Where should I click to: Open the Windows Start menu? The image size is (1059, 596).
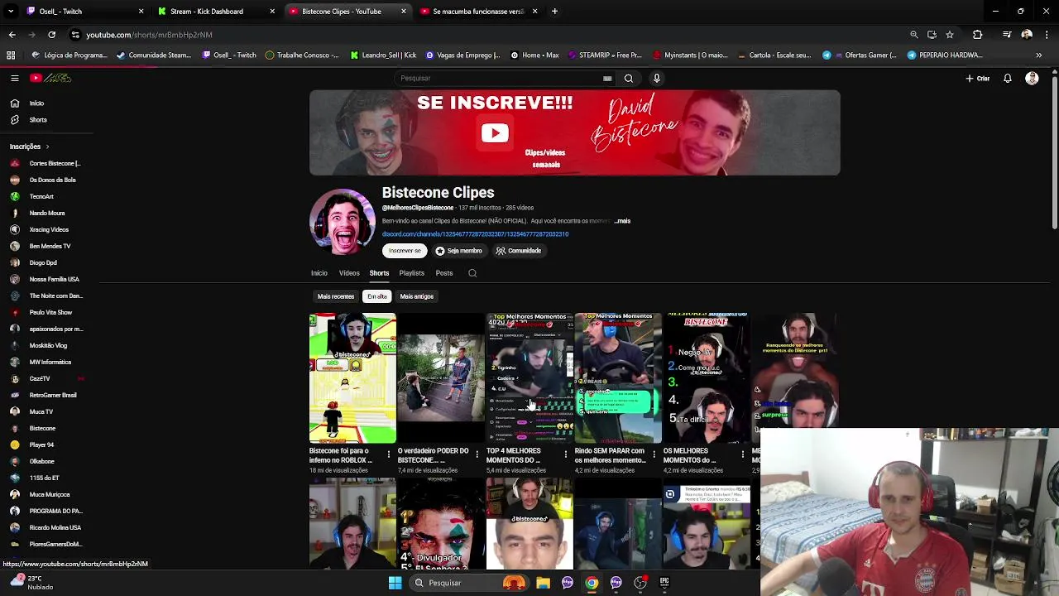tap(395, 583)
